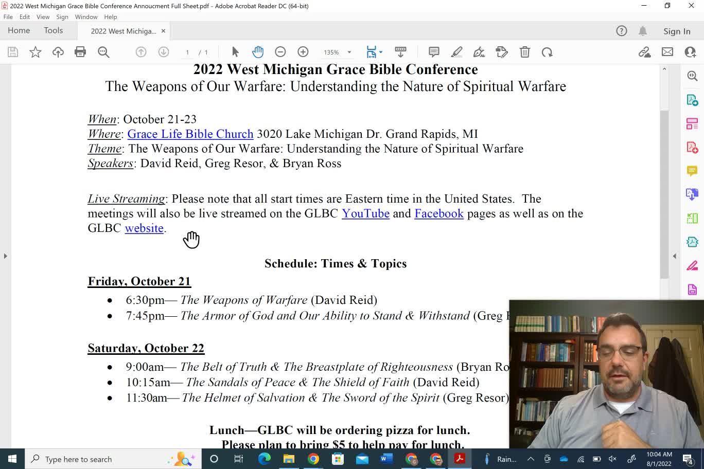
Task: Share a link to the file
Action: 644,52
